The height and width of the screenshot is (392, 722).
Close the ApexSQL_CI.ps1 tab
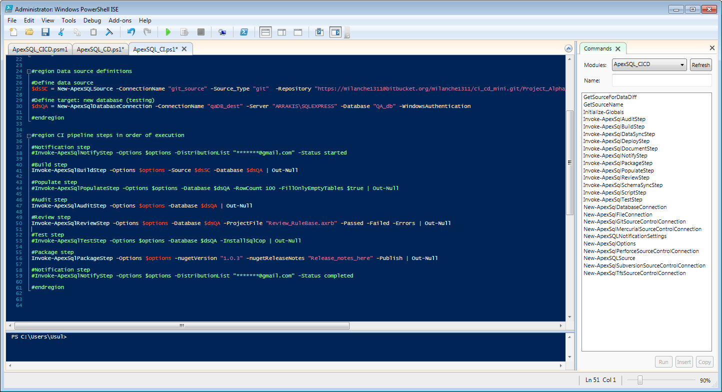pos(184,49)
